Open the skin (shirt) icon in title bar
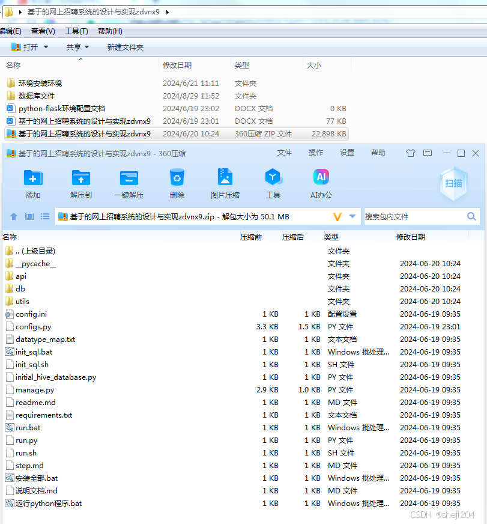The height and width of the screenshot is (524, 487). [x=411, y=153]
